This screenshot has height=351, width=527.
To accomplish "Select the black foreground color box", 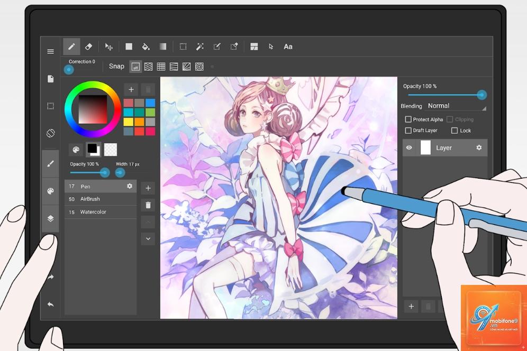I will 92,148.
